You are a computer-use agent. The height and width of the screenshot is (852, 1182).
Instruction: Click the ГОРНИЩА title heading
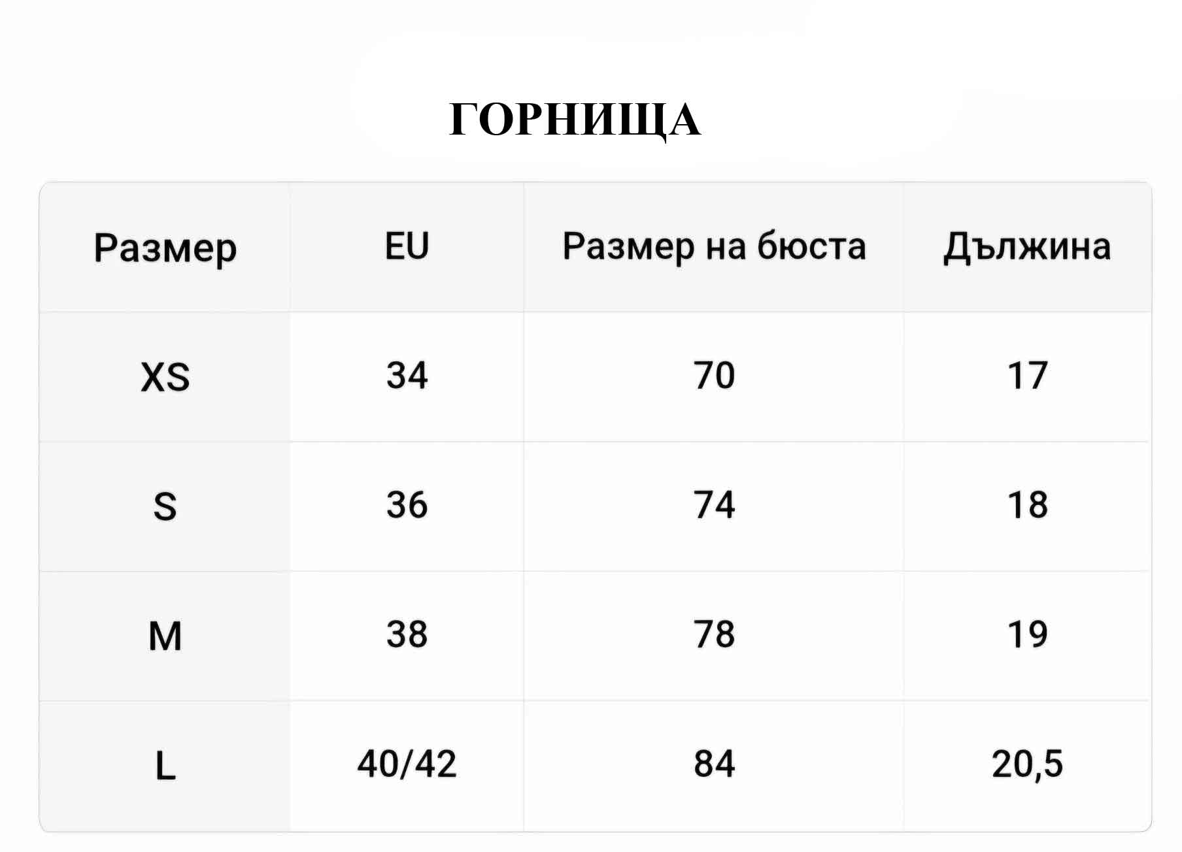point(575,120)
